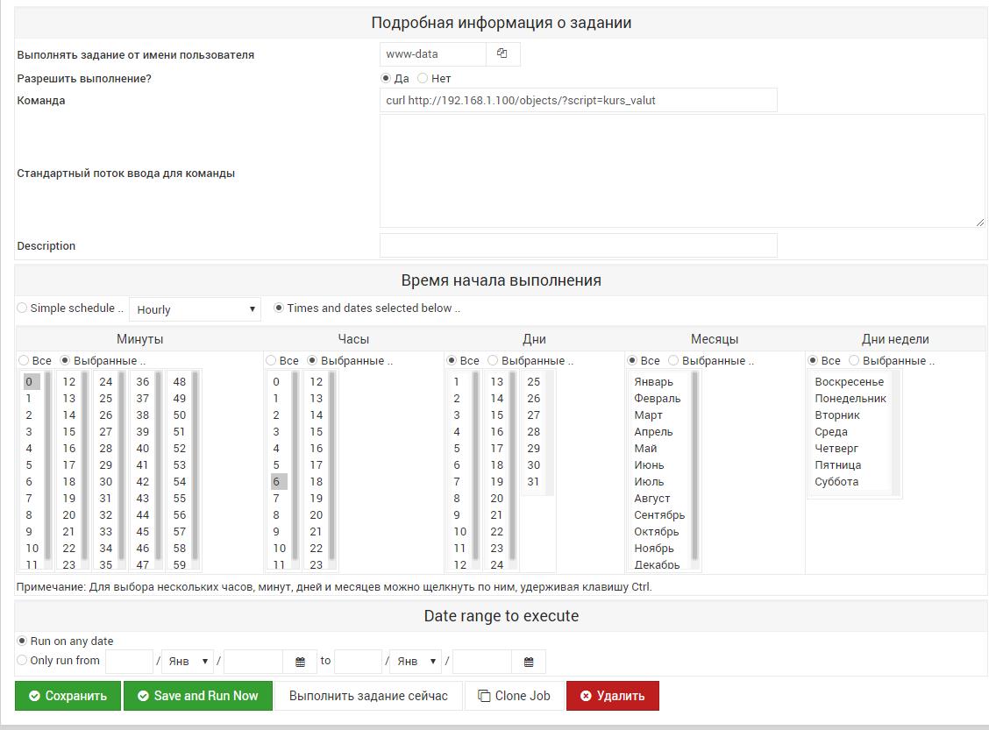Focus the www-data username field
Image resolution: width=989 pixels, height=730 pixels.
pyautogui.click(x=433, y=54)
